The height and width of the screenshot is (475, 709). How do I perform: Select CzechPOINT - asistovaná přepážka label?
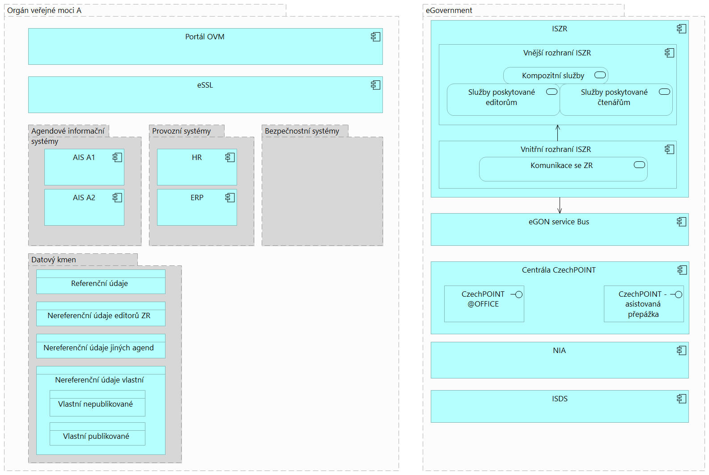[643, 304]
